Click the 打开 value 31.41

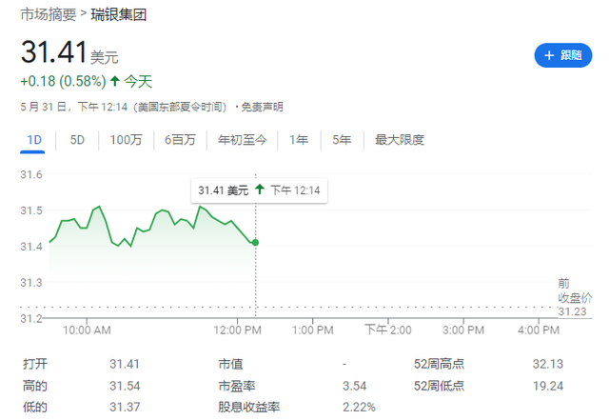coord(125,364)
